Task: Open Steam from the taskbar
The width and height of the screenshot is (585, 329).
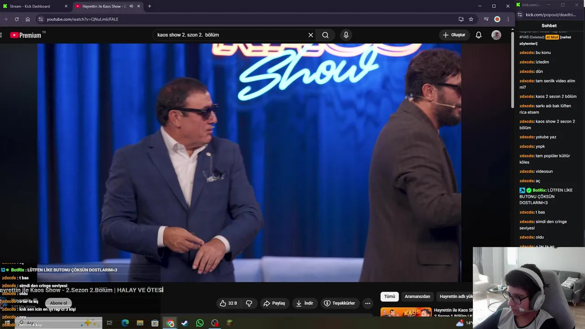Action: (185, 323)
